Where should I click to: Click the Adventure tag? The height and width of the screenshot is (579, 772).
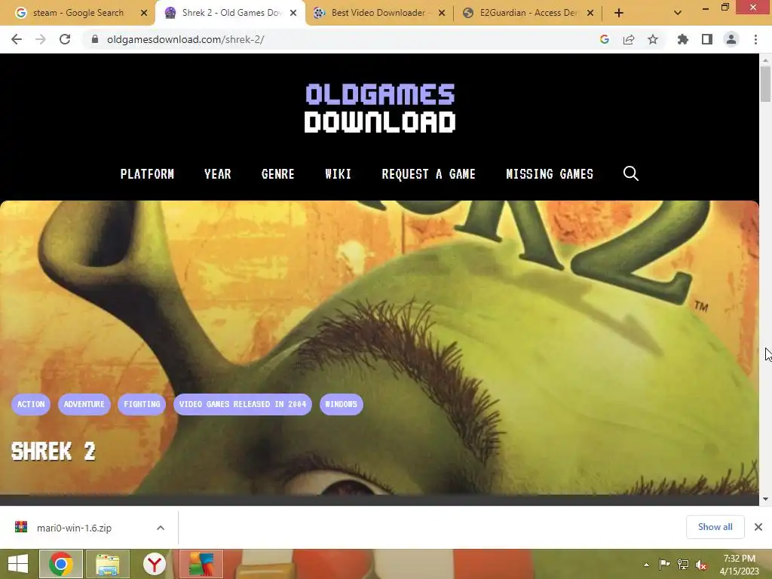pyautogui.click(x=84, y=404)
